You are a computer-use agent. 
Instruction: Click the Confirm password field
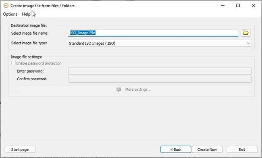(x=160, y=79)
